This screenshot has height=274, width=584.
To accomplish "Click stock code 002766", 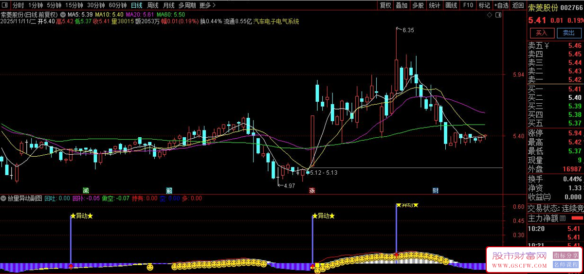I will coord(571,7).
